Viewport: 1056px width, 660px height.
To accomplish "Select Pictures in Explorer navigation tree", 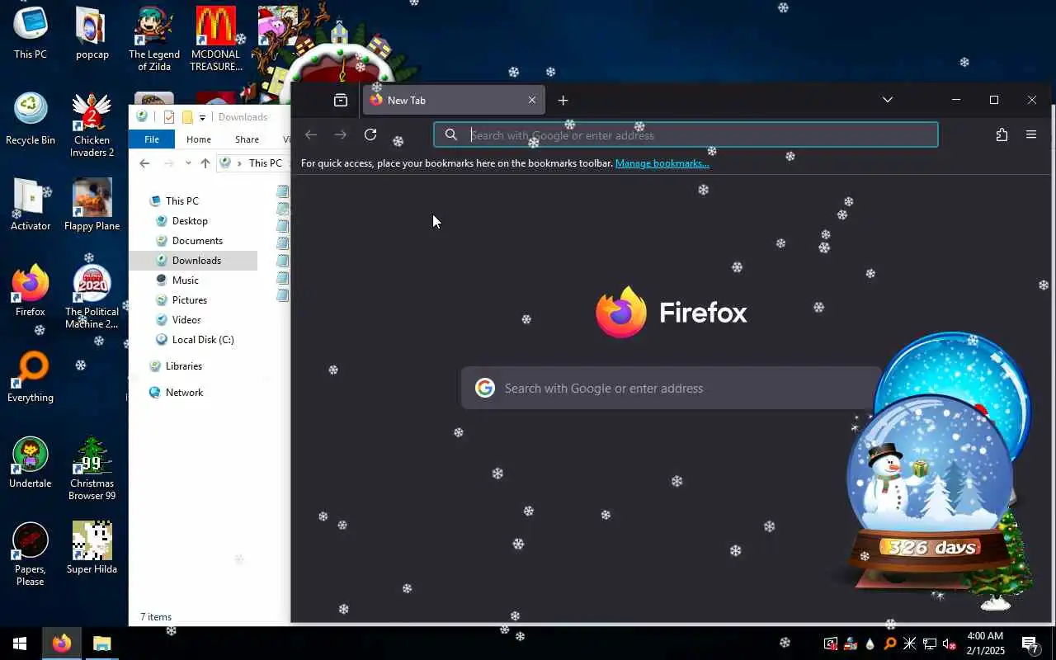I will point(189,300).
